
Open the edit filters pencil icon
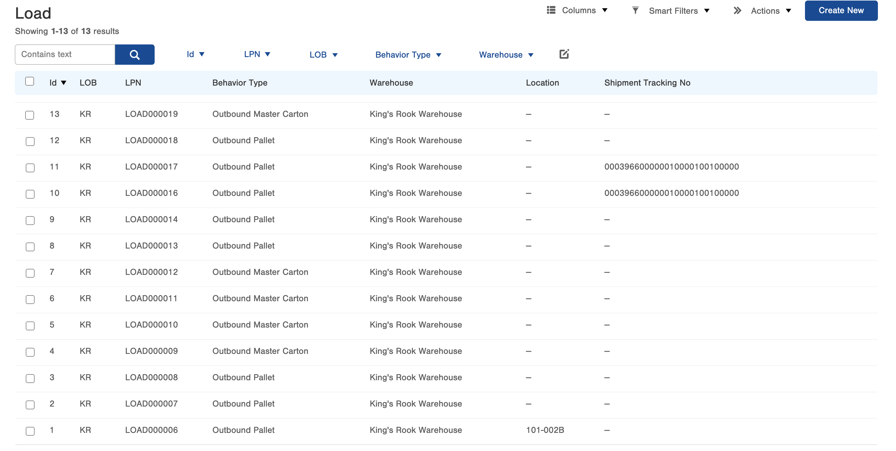(x=564, y=54)
